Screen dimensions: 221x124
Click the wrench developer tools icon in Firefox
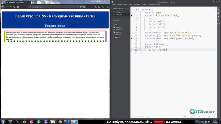[x=11, y=7]
